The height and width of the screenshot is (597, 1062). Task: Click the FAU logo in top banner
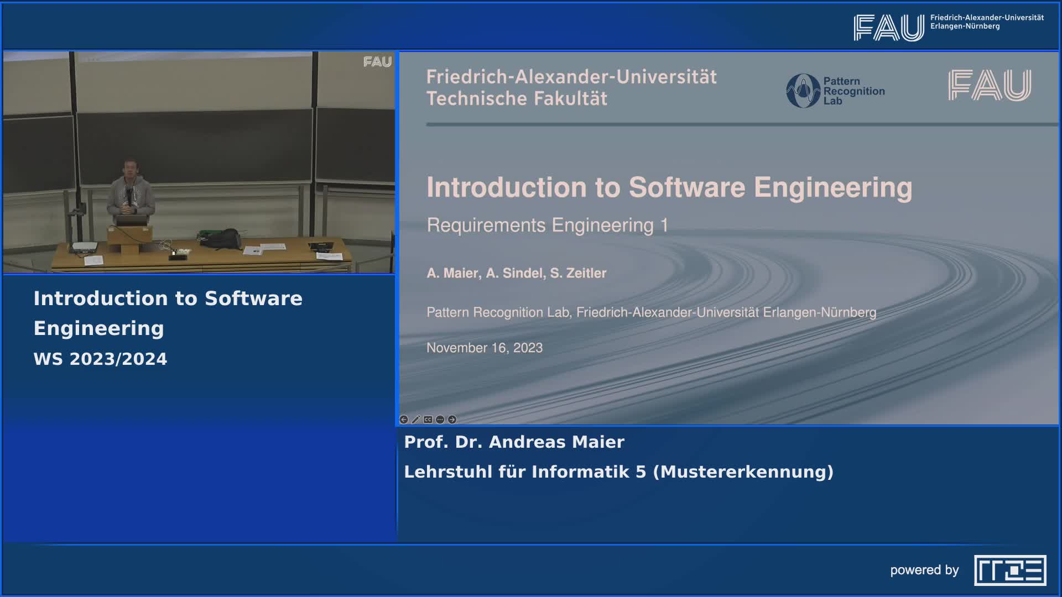pos(888,27)
